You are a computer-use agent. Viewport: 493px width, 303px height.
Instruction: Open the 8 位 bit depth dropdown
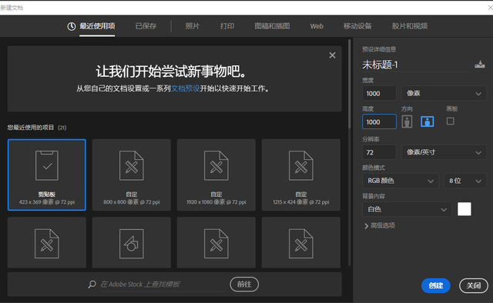click(x=465, y=181)
